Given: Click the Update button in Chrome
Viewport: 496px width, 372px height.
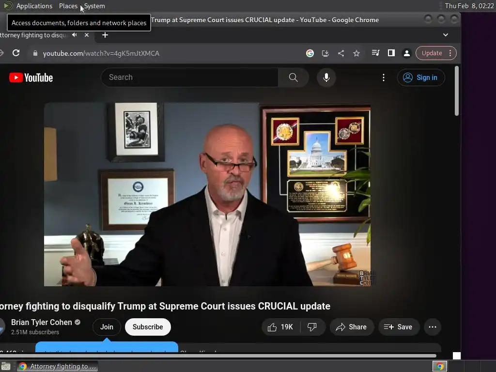Looking at the screenshot, I should pyautogui.click(x=432, y=53).
